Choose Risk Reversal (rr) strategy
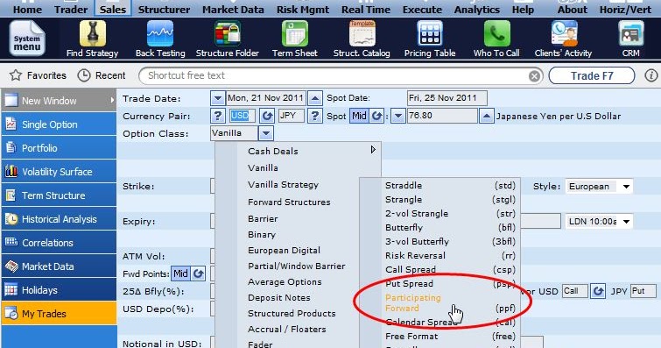Image resolution: width=661 pixels, height=348 pixels. pos(450,255)
